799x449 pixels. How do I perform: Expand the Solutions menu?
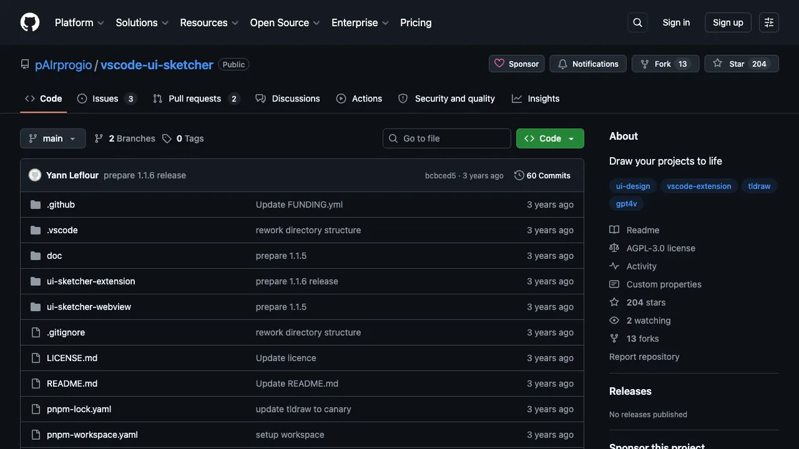tap(142, 22)
